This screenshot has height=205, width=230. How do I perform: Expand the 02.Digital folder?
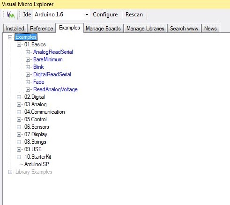(x=19, y=97)
